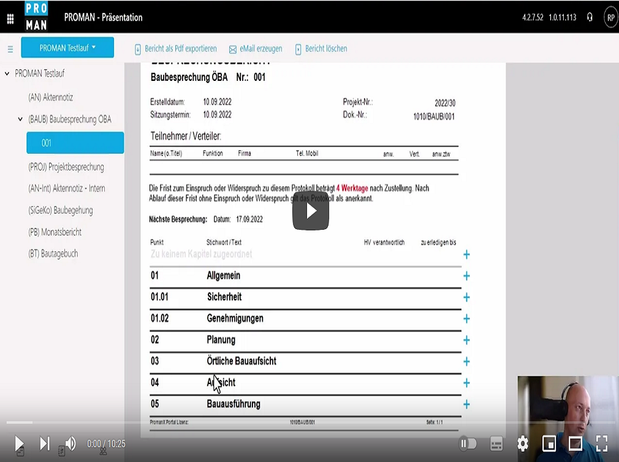Screen dimensions: 619x462
Task: Click document number 1010/BAUB/001
Action: (434, 117)
